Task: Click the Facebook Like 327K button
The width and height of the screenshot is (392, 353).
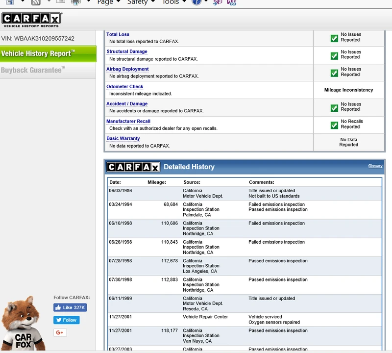Action: pos(70,308)
